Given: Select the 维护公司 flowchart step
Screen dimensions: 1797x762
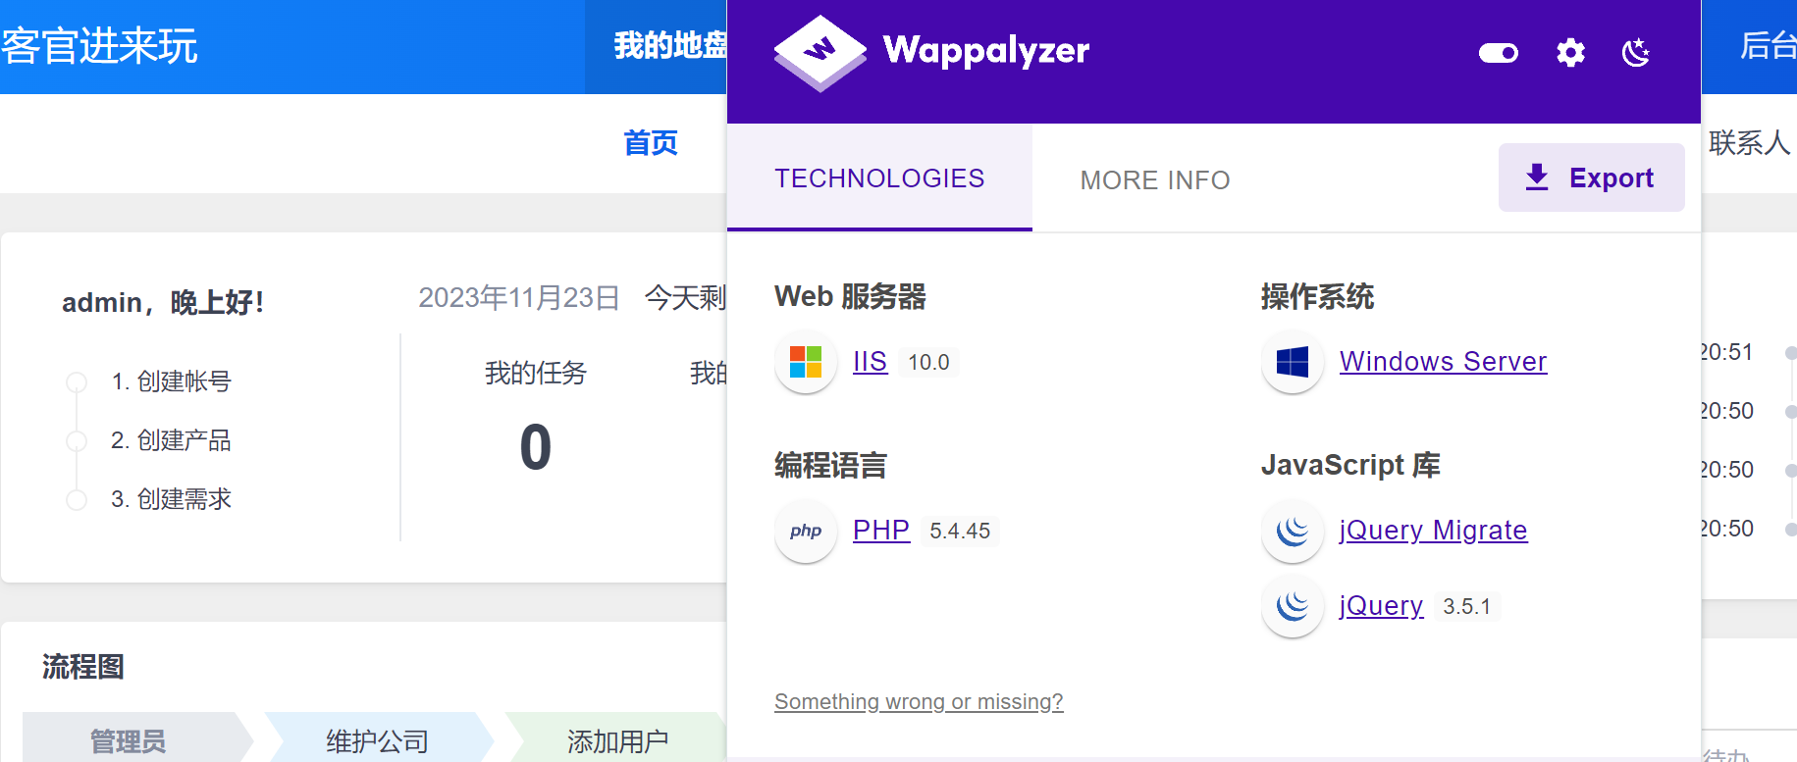Looking at the screenshot, I should pos(378,740).
